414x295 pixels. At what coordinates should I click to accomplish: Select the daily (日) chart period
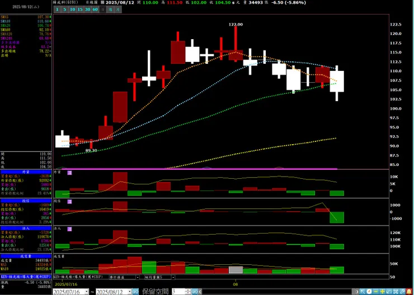[103, 9]
